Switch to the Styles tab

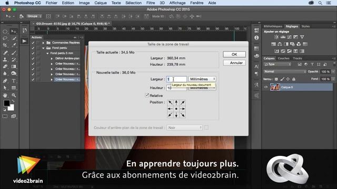point(305,26)
